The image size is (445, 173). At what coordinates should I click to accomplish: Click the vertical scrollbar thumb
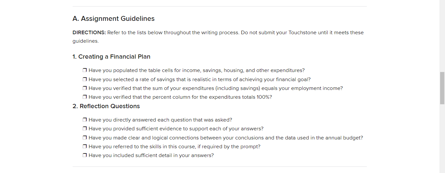pyautogui.click(x=442, y=88)
